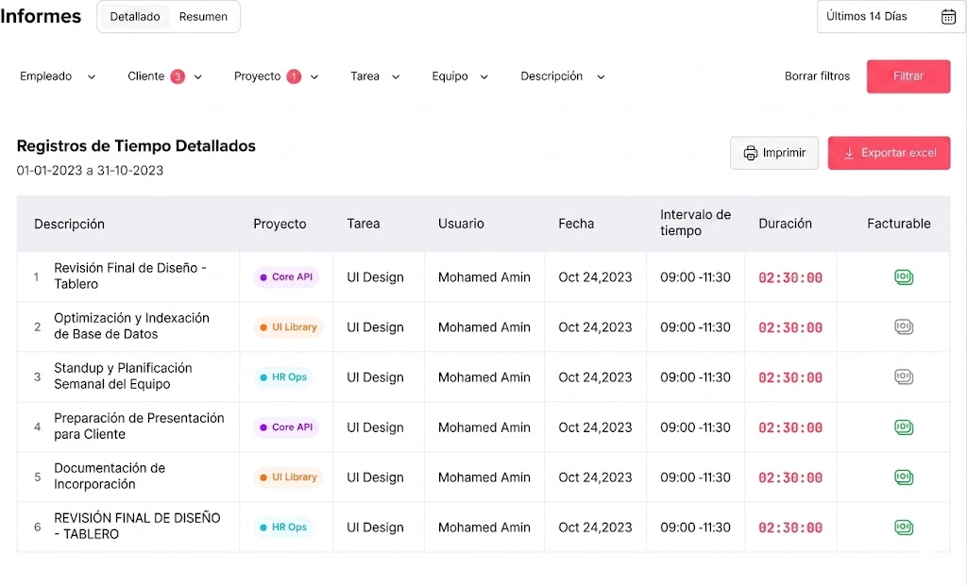Click the Core API tag in row 1
This screenshot has height=586, width=967.
tap(286, 277)
